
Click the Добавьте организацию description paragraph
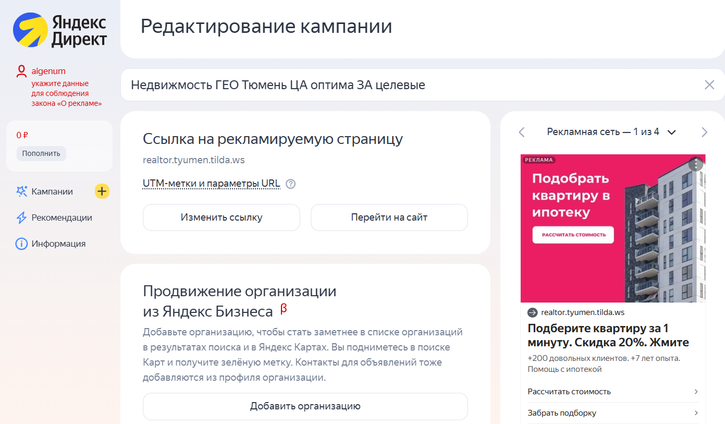click(303, 355)
